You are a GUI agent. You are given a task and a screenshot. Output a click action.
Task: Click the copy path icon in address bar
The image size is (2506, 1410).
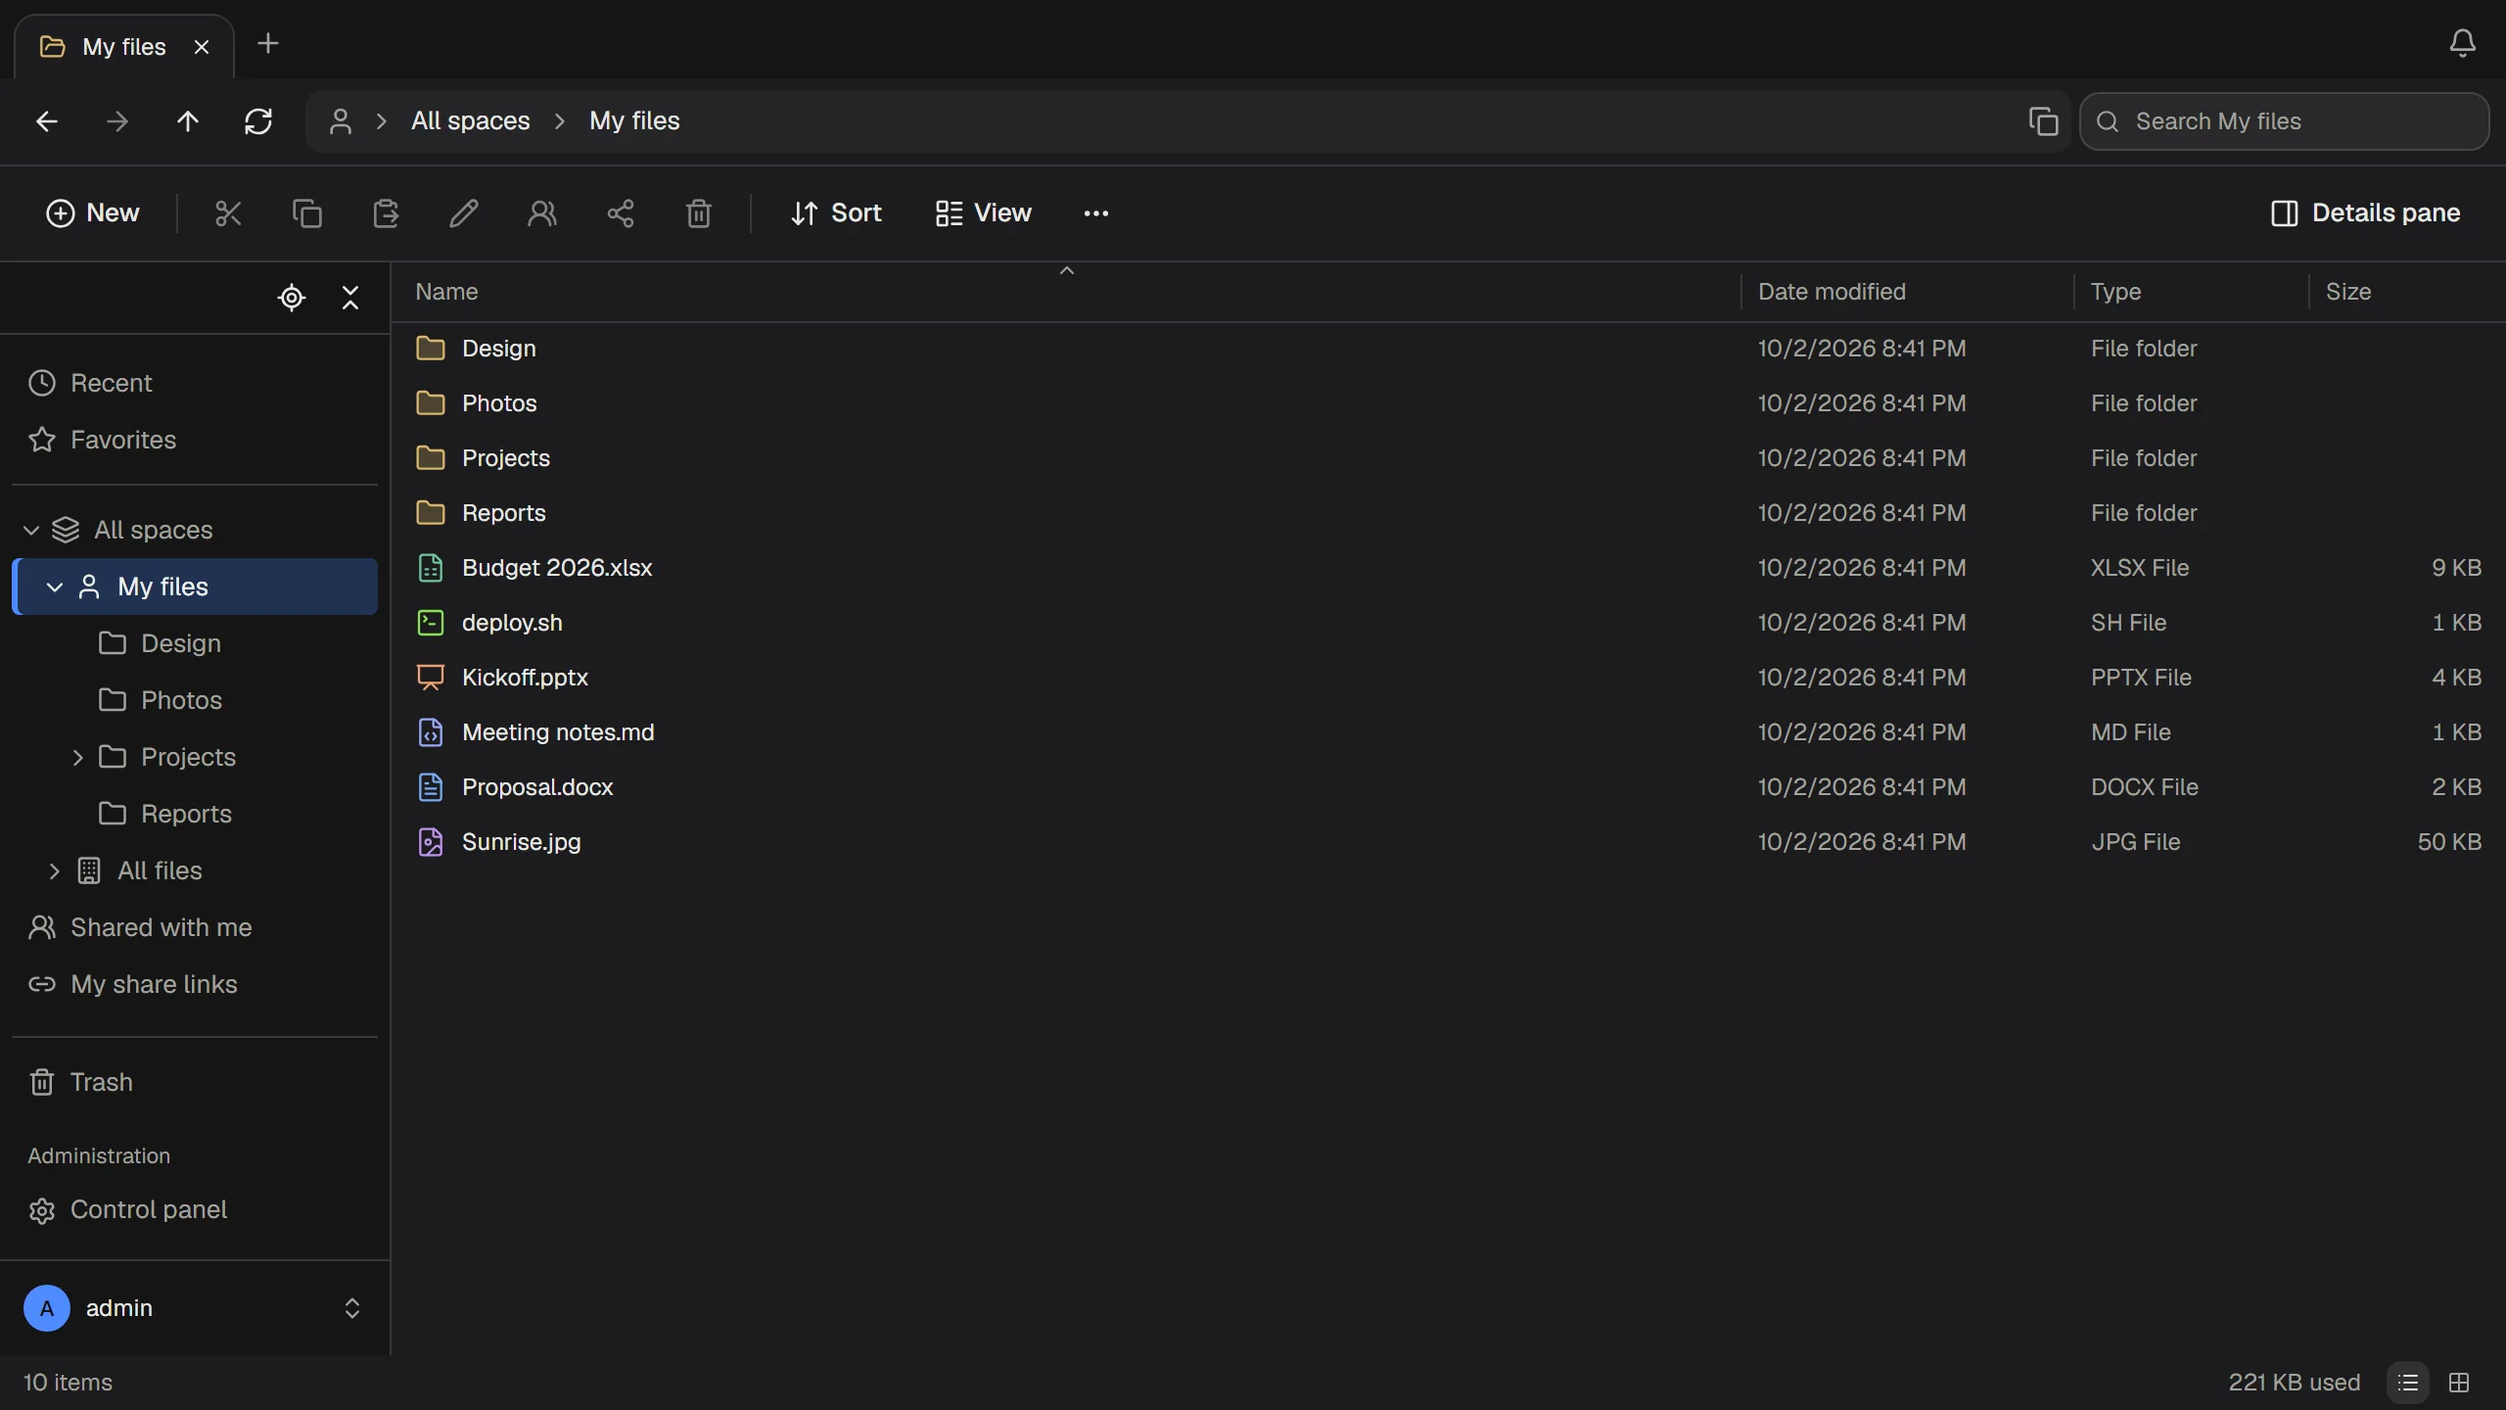(x=2044, y=121)
